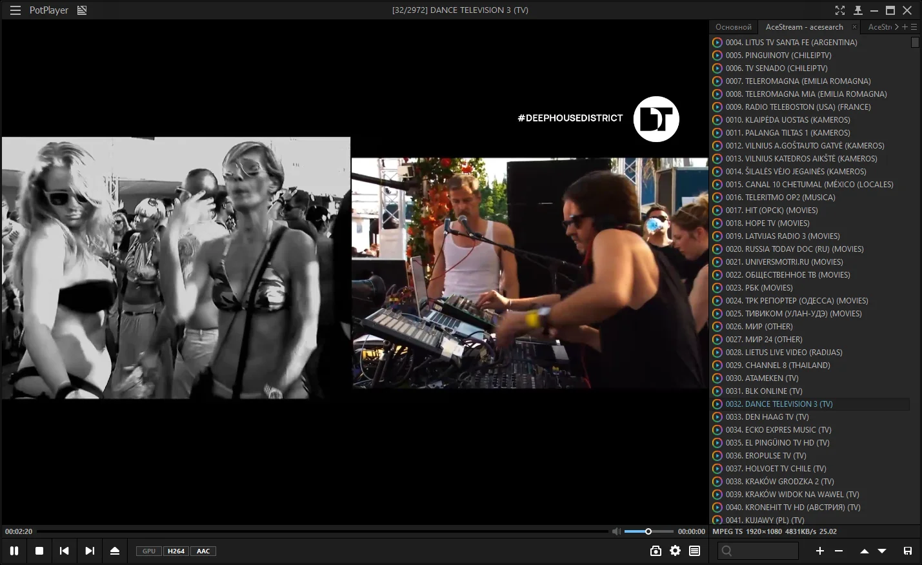Screen dimensions: 922x565
Task: Toggle GPU hardware decoding indicator
Action: pos(149,551)
